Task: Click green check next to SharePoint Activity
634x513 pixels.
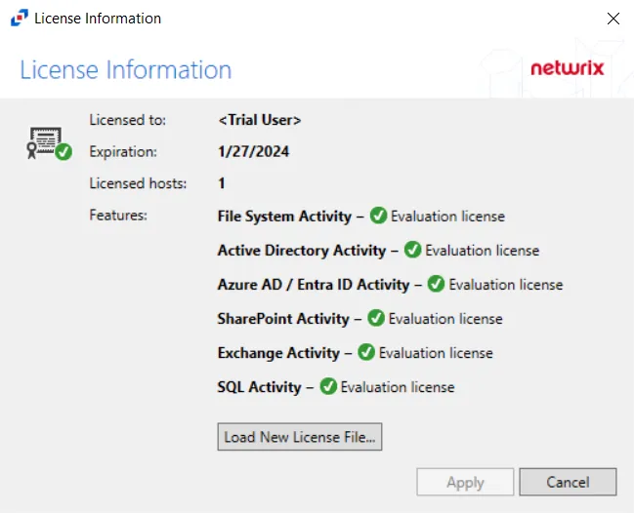Action: tap(376, 318)
